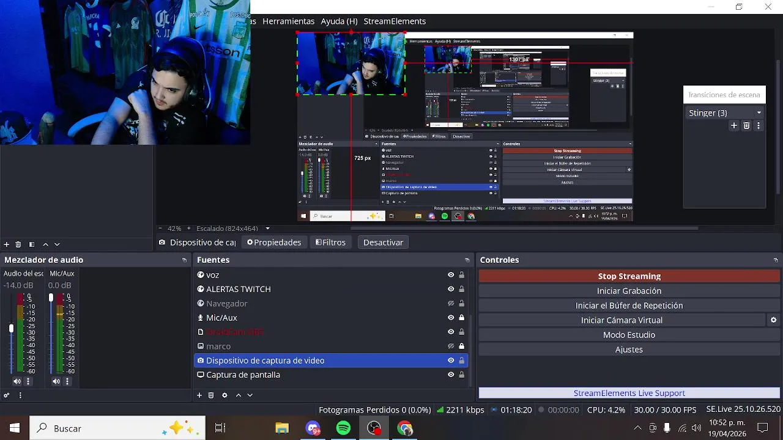Remove Stinger transition with trash icon
This screenshot has height=440, width=783.
746,126
